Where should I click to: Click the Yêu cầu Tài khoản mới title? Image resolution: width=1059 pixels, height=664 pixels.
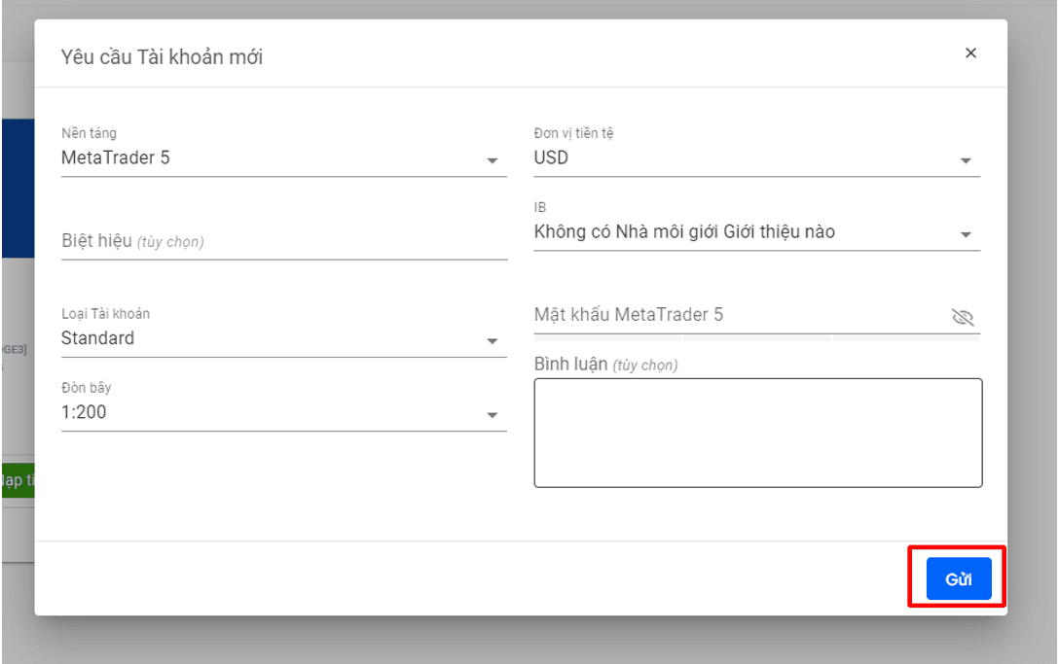pos(163,56)
